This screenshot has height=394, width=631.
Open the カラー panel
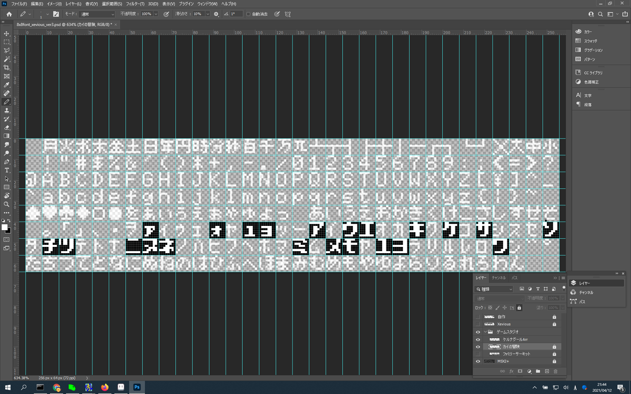[x=587, y=32]
